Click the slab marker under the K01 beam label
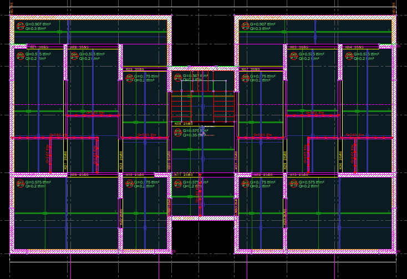Image resolution: width=407 pixels, height=279 pixels. point(21,55)
